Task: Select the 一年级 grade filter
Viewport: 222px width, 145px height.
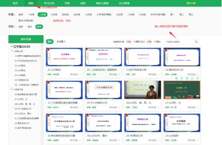Action: [31, 14]
